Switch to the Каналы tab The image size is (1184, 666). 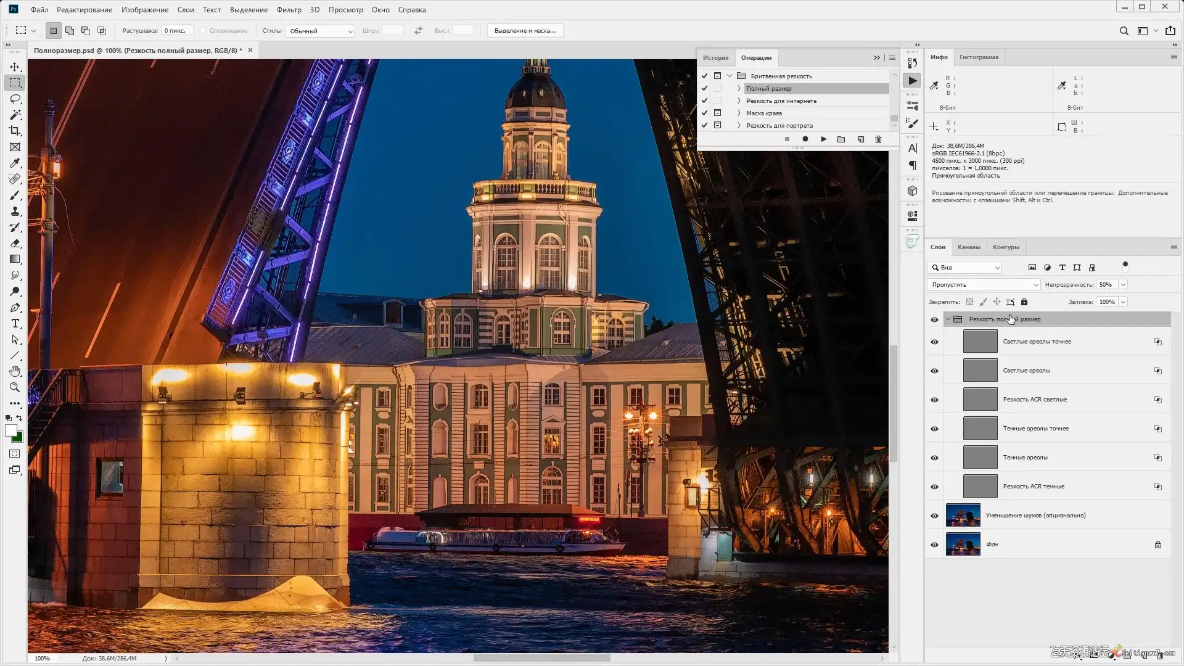pyautogui.click(x=968, y=247)
